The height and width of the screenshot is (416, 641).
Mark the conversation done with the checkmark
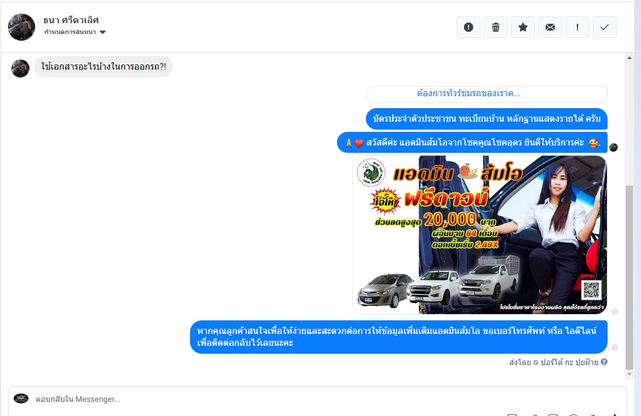(605, 27)
